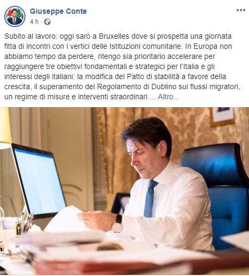Screen dimensions: 249x276
Task: Click the pen holder on the desk in the photo
Action: click(x=23, y=222)
